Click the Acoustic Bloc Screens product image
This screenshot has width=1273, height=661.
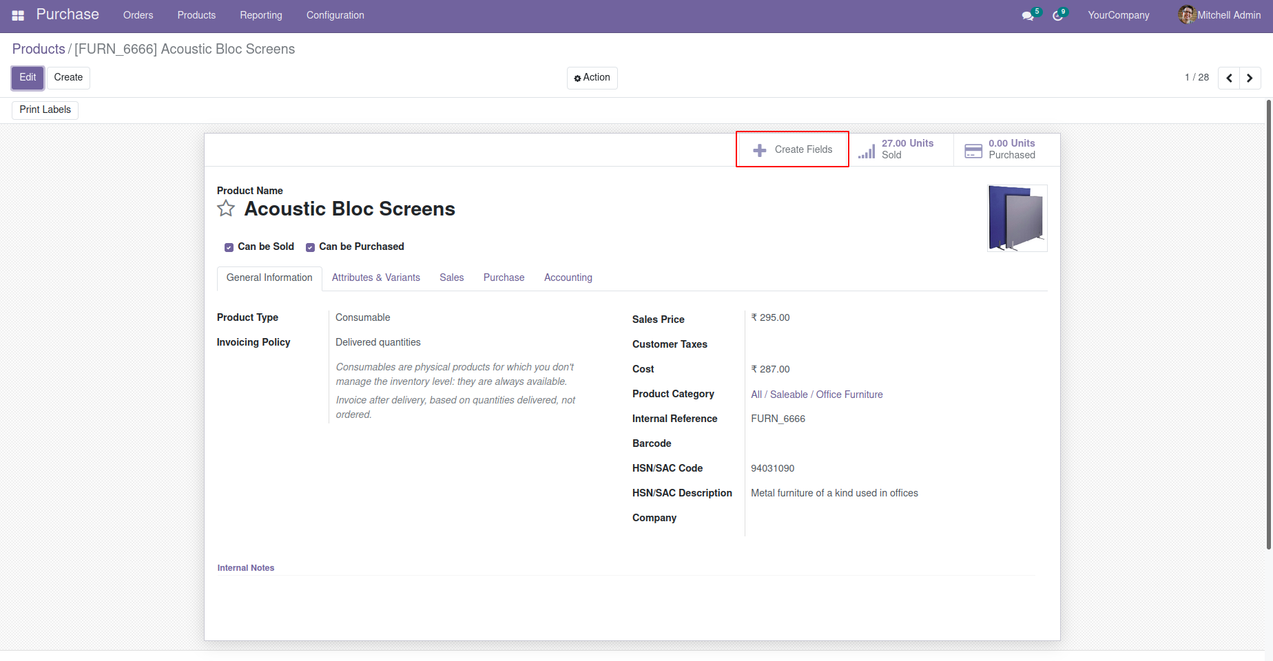(1017, 218)
